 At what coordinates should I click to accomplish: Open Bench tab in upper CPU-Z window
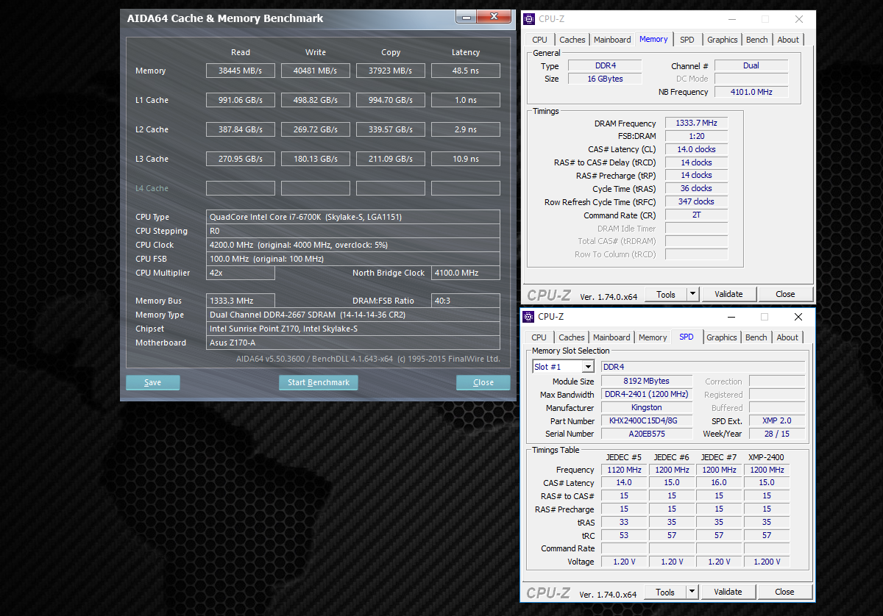tap(756, 40)
